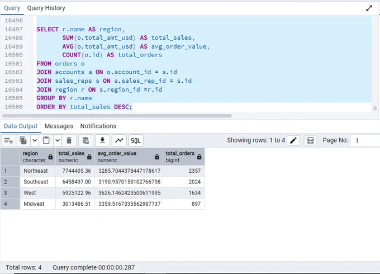Screen dimensions: 380x274
Task: Select total_orders value 2357
Action: (184, 171)
